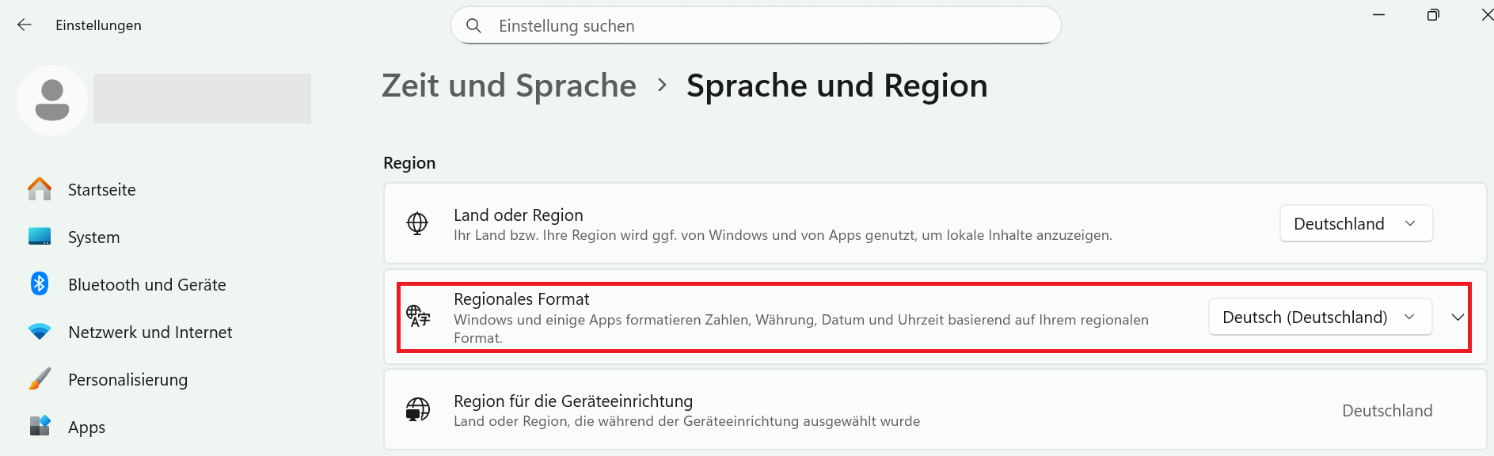Click the Netzwerk Wi-Fi icon
This screenshot has width=1494, height=456.
(40, 332)
